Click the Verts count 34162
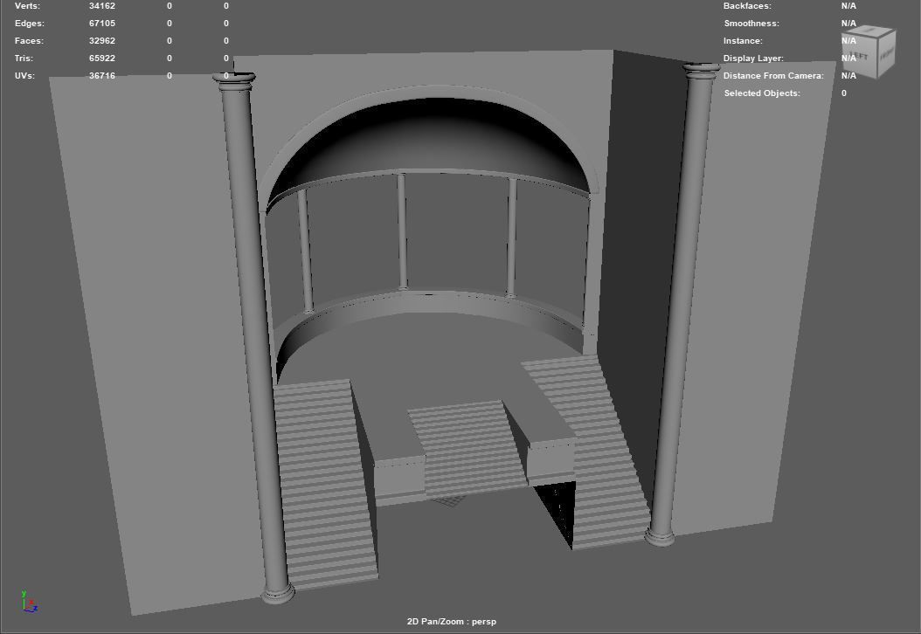 click(x=101, y=6)
